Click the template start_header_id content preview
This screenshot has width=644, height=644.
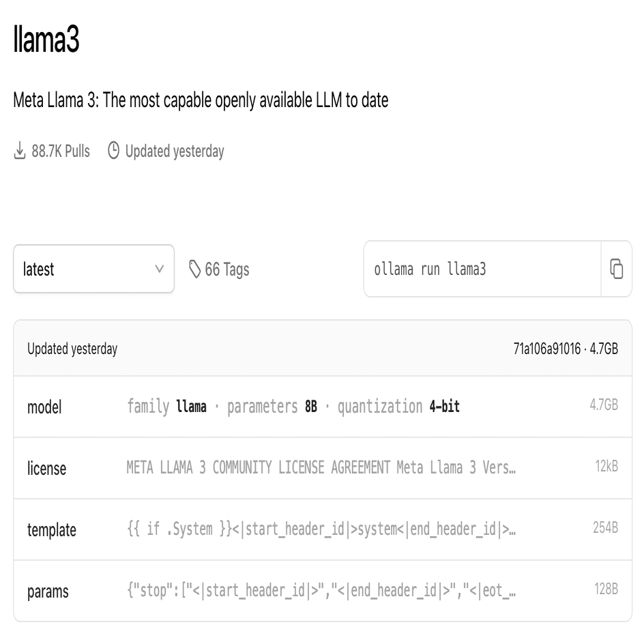(321, 529)
